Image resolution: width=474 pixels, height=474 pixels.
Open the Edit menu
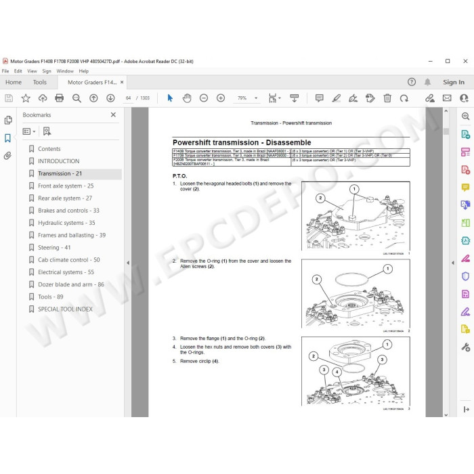coord(18,71)
